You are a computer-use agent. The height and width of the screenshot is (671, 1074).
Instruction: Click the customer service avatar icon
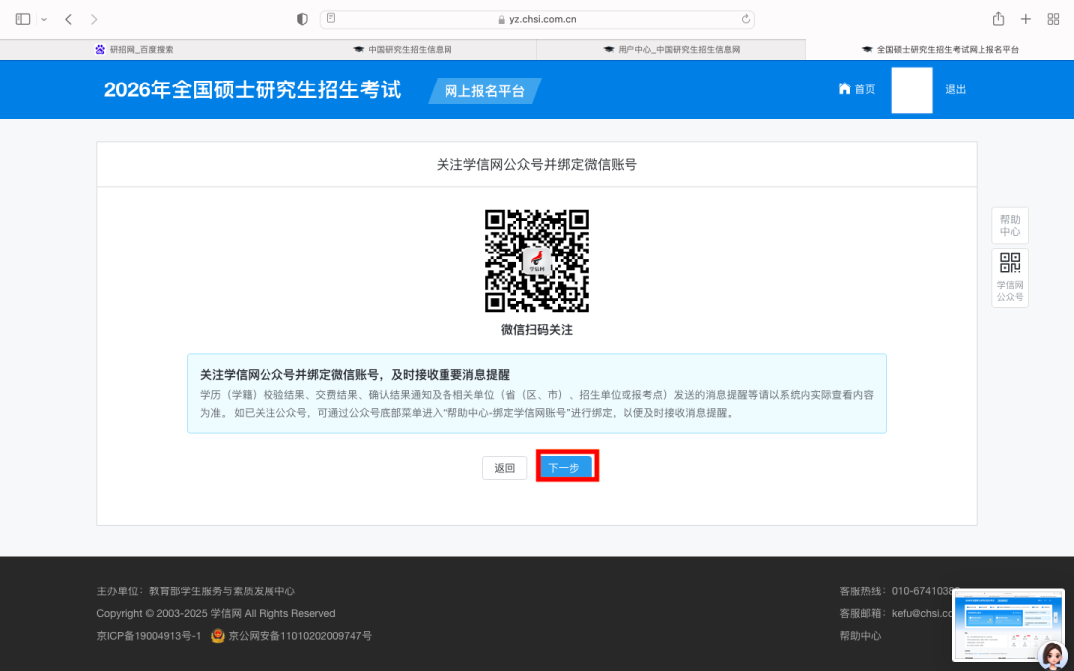(1051, 654)
